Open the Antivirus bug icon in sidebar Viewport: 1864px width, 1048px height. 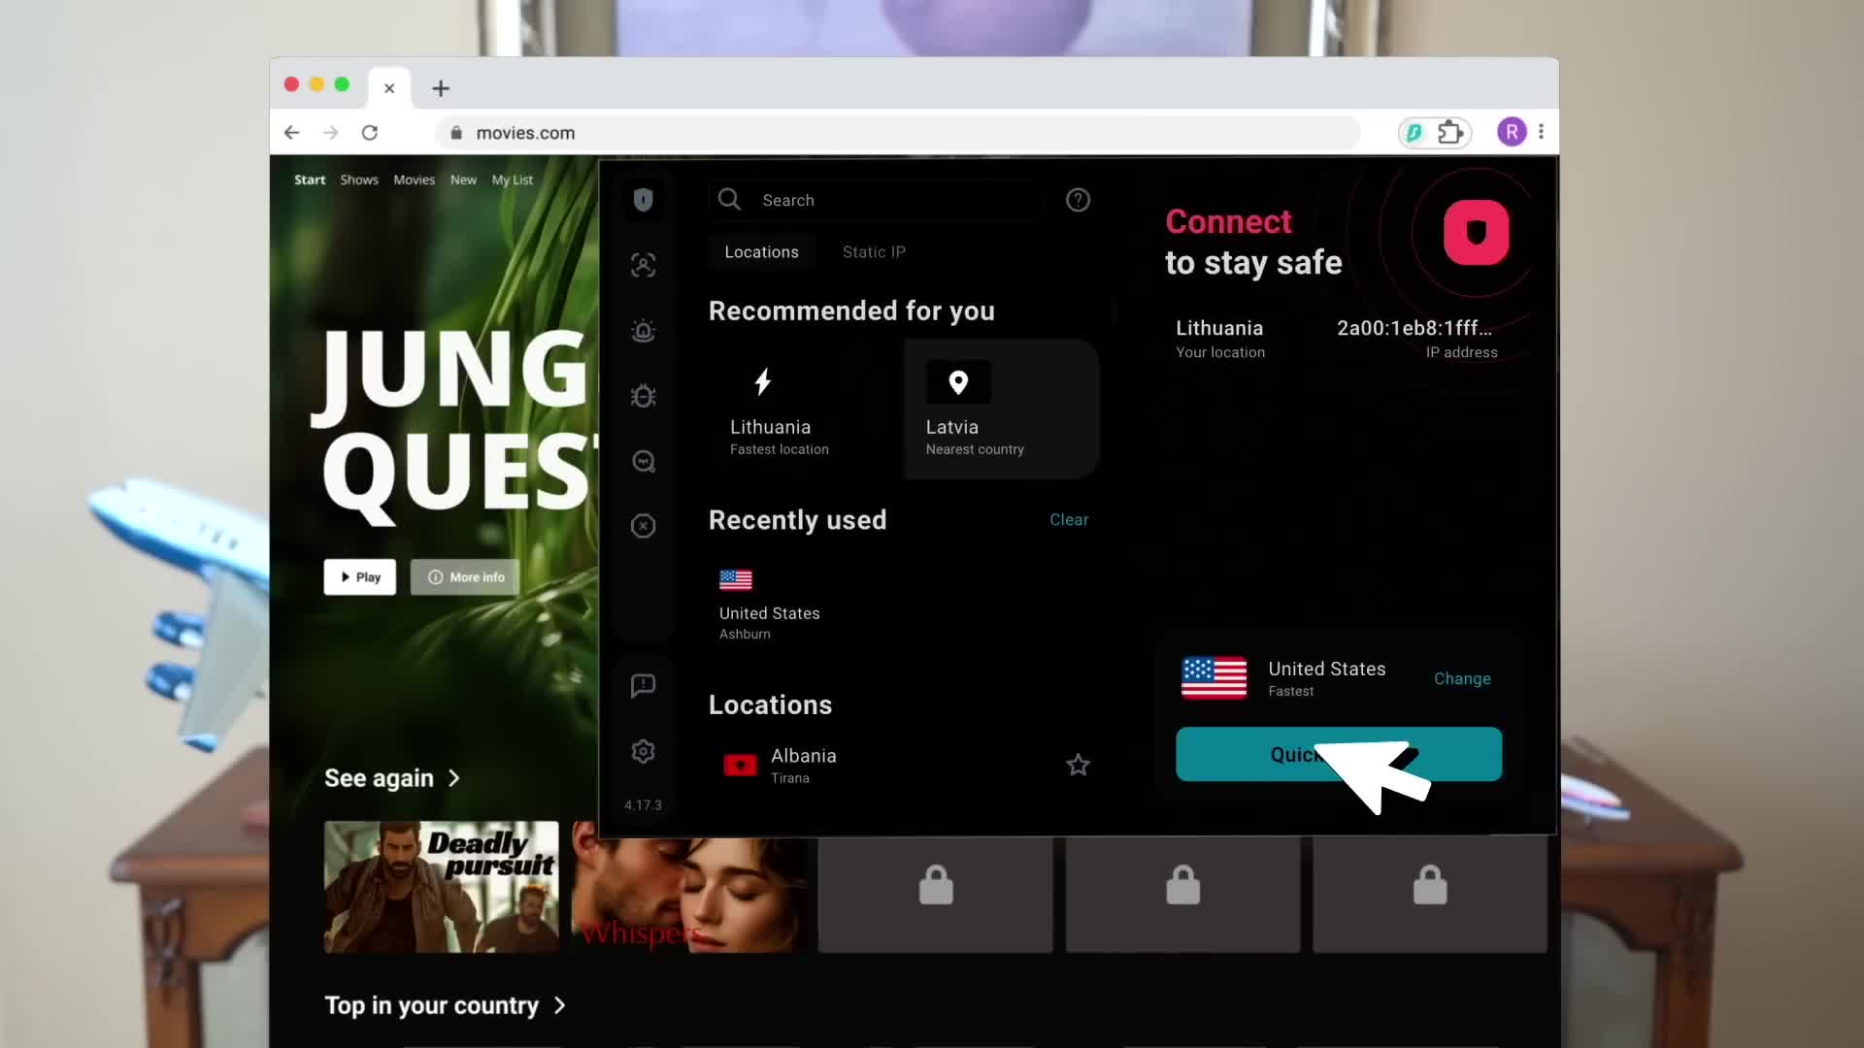643,396
